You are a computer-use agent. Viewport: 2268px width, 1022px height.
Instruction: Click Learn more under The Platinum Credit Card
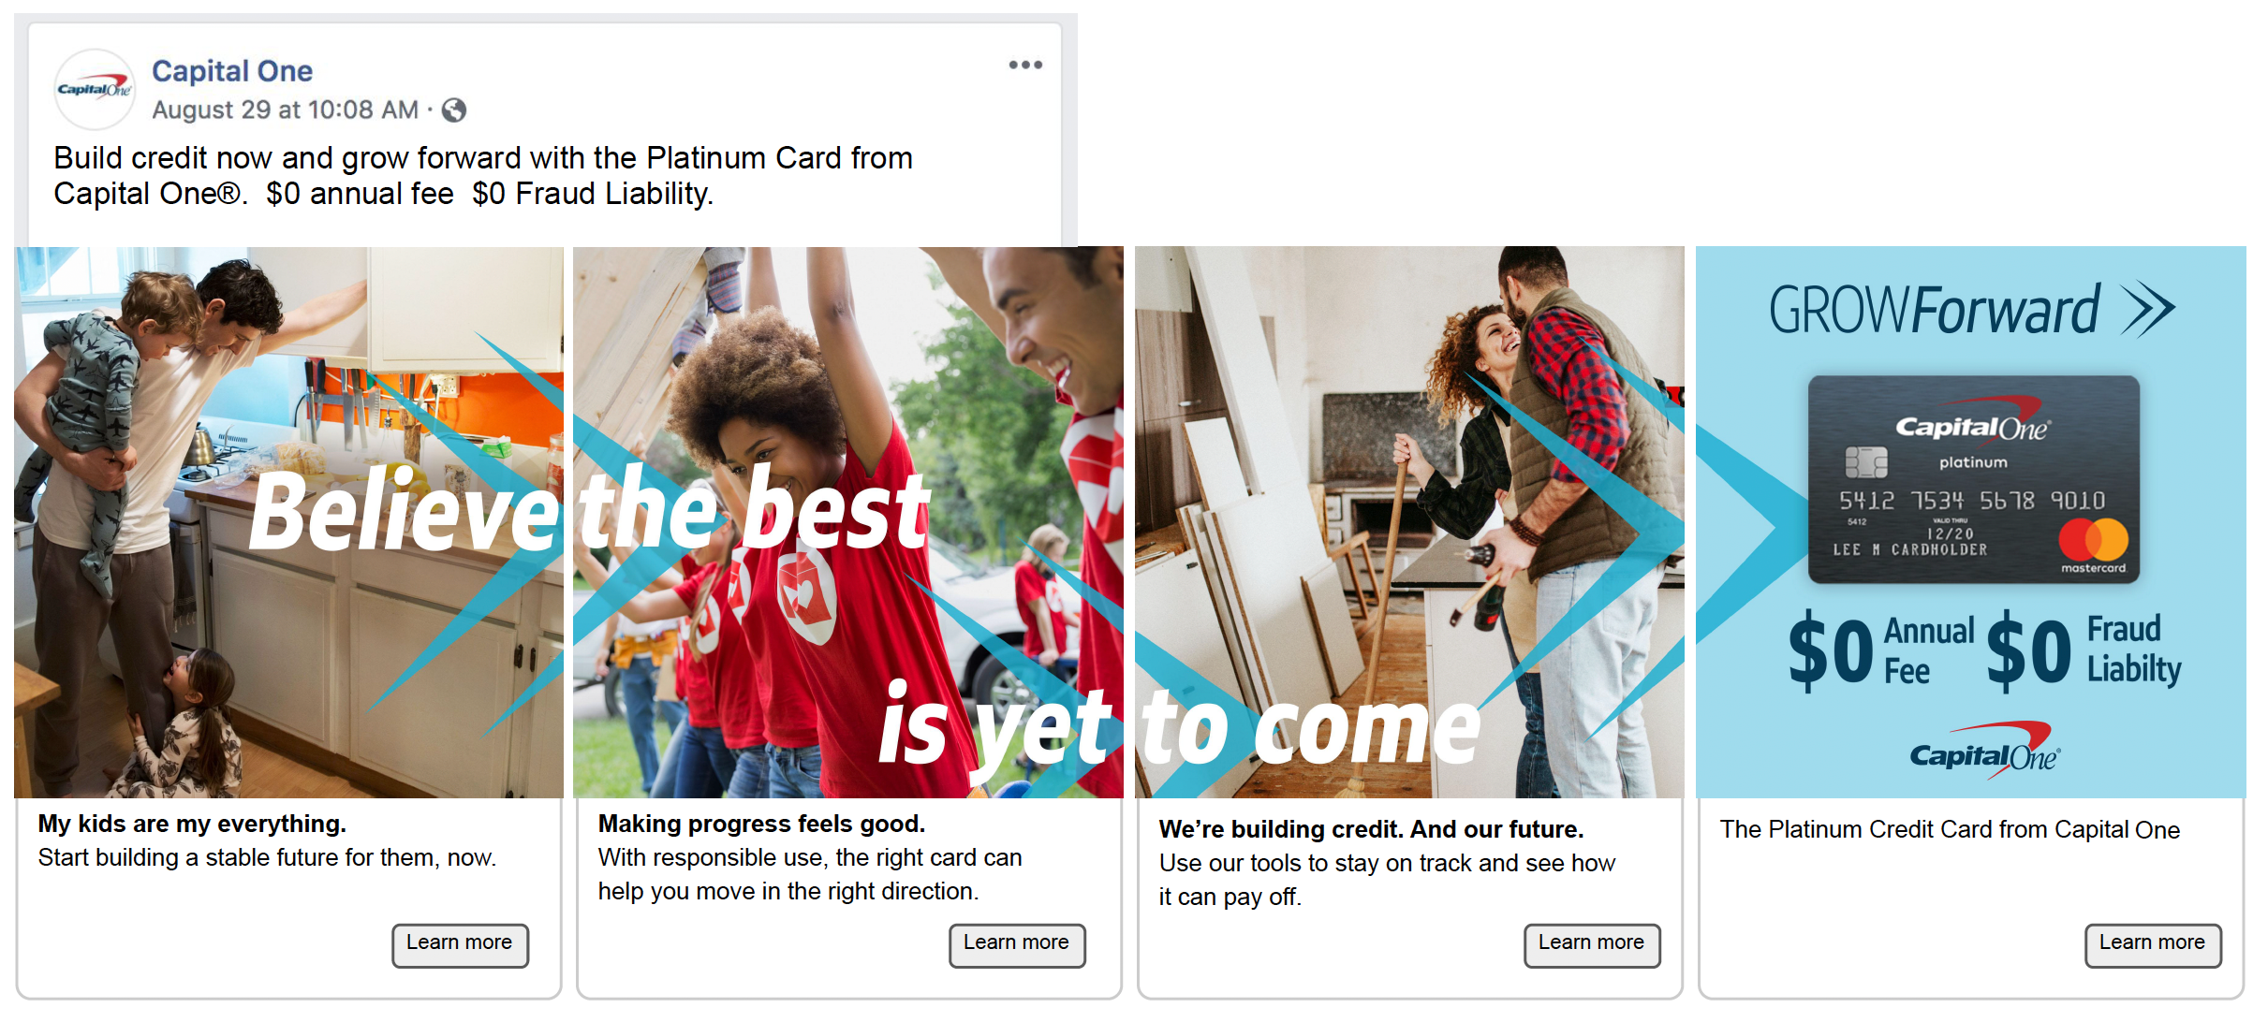click(x=2153, y=944)
